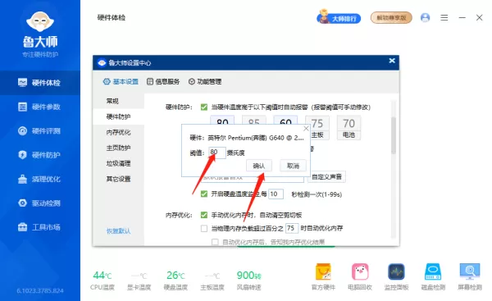Select 硬件防护 in the settings list

pyautogui.click(x=119, y=116)
